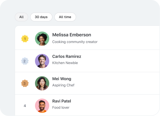Open Melissa Emberson's avatar photo

pyautogui.click(x=42, y=39)
